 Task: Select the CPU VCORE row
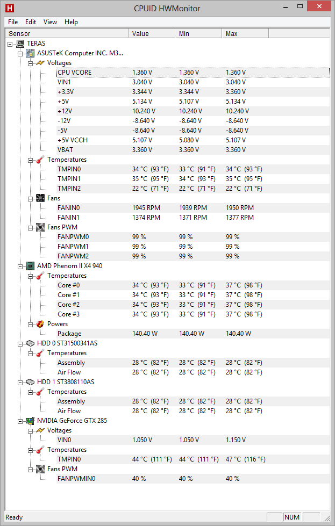194,73
